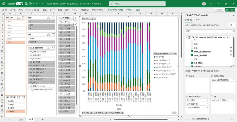
Task: Click the chart elements plus icon
Action: [x=76, y=18]
